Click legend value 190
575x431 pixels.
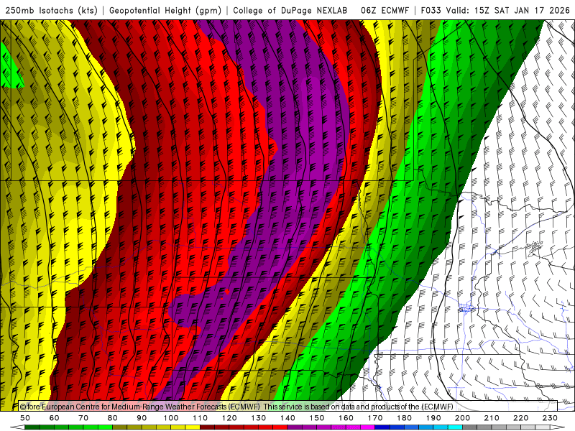[x=433, y=418]
